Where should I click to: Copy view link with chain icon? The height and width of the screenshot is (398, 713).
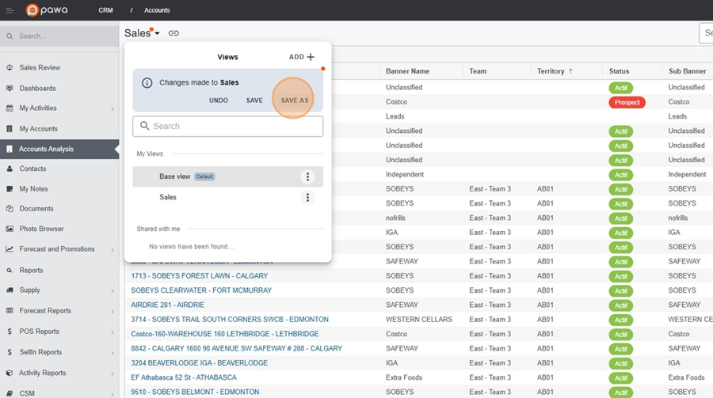click(x=173, y=33)
